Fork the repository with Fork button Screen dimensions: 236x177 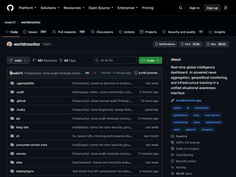pyautogui.click(x=191, y=44)
